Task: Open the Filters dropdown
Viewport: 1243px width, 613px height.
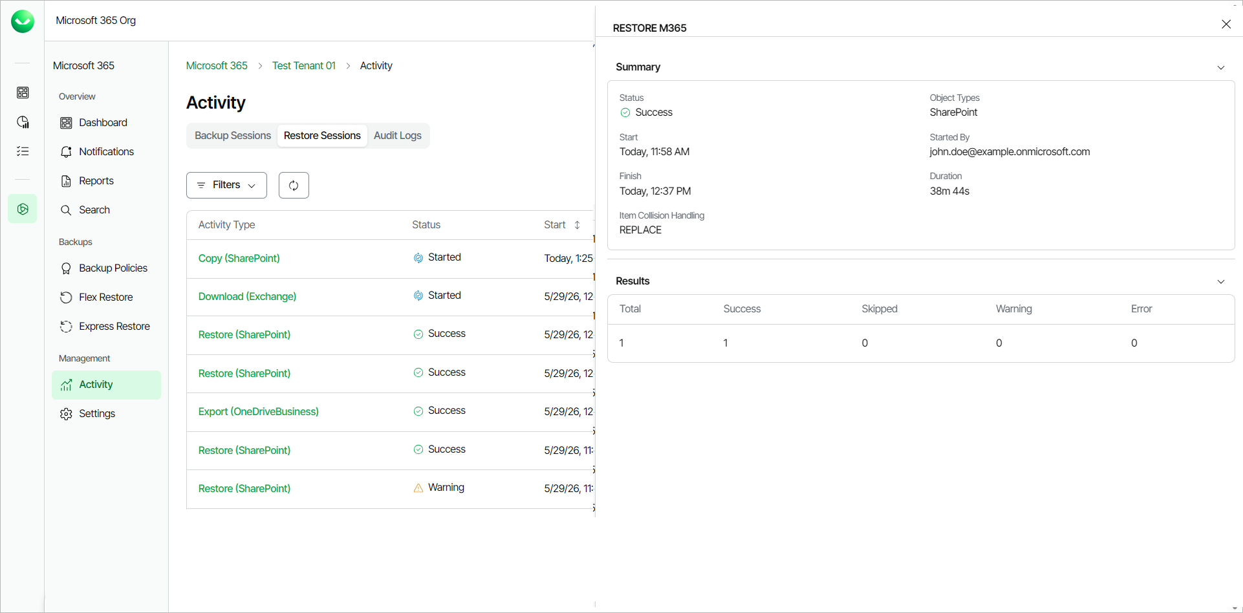Action: click(x=226, y=185)
